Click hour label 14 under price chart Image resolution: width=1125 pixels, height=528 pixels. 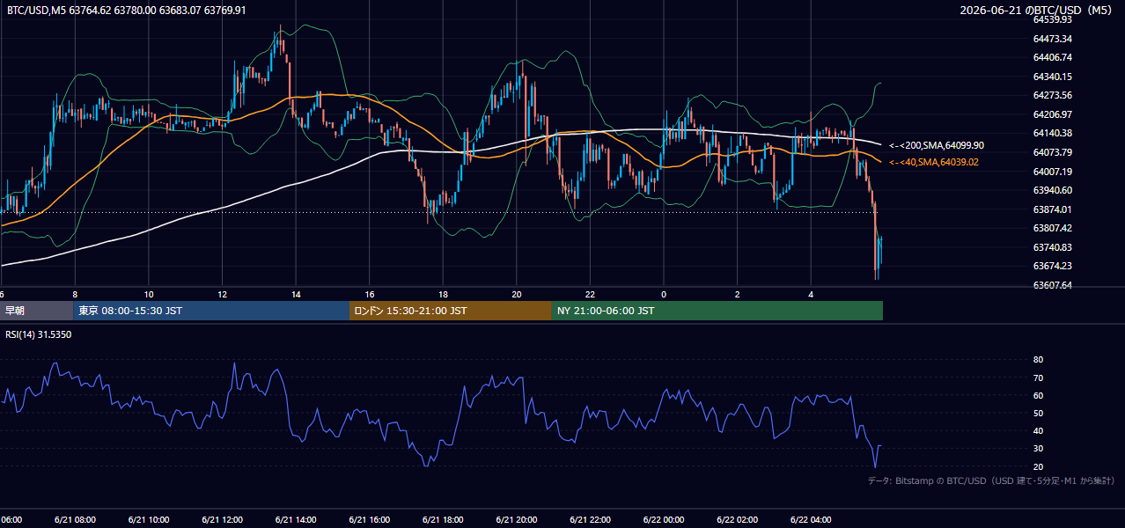click(x=297, y=294)
